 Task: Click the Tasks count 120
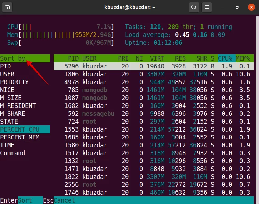[155, 27]
